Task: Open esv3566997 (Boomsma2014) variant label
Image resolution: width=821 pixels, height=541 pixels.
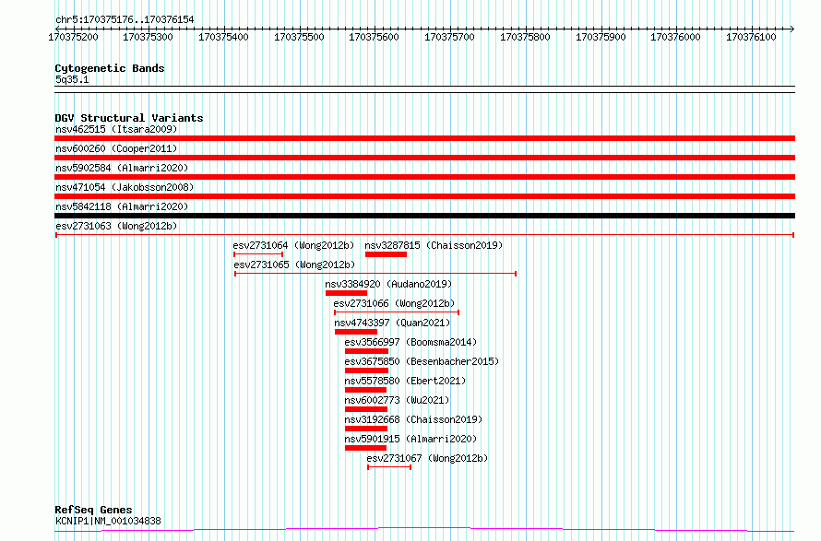Action: coord(411,342)
